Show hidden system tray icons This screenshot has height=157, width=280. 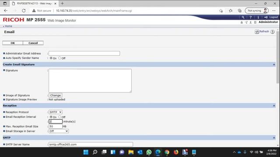click(x=234, y=152)
